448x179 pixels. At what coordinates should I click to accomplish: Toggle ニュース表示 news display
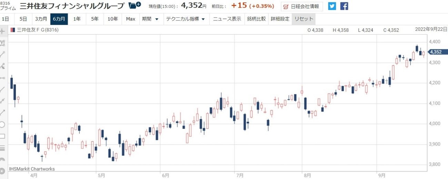(227, 19)
